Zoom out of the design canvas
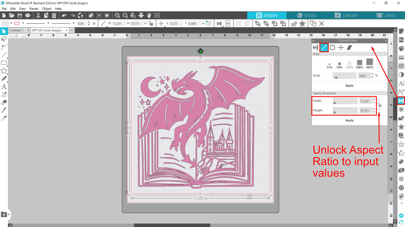The width and height of the screenshot is (405, 227). pos(125,15)
